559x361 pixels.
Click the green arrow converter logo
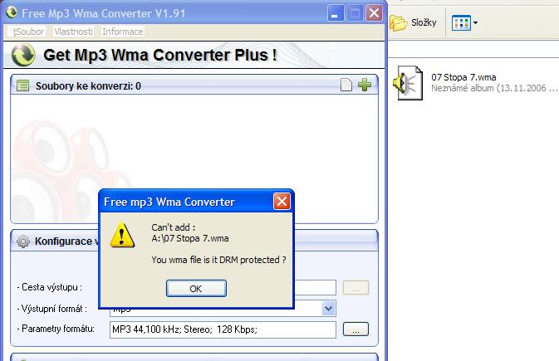click(23, 55)
